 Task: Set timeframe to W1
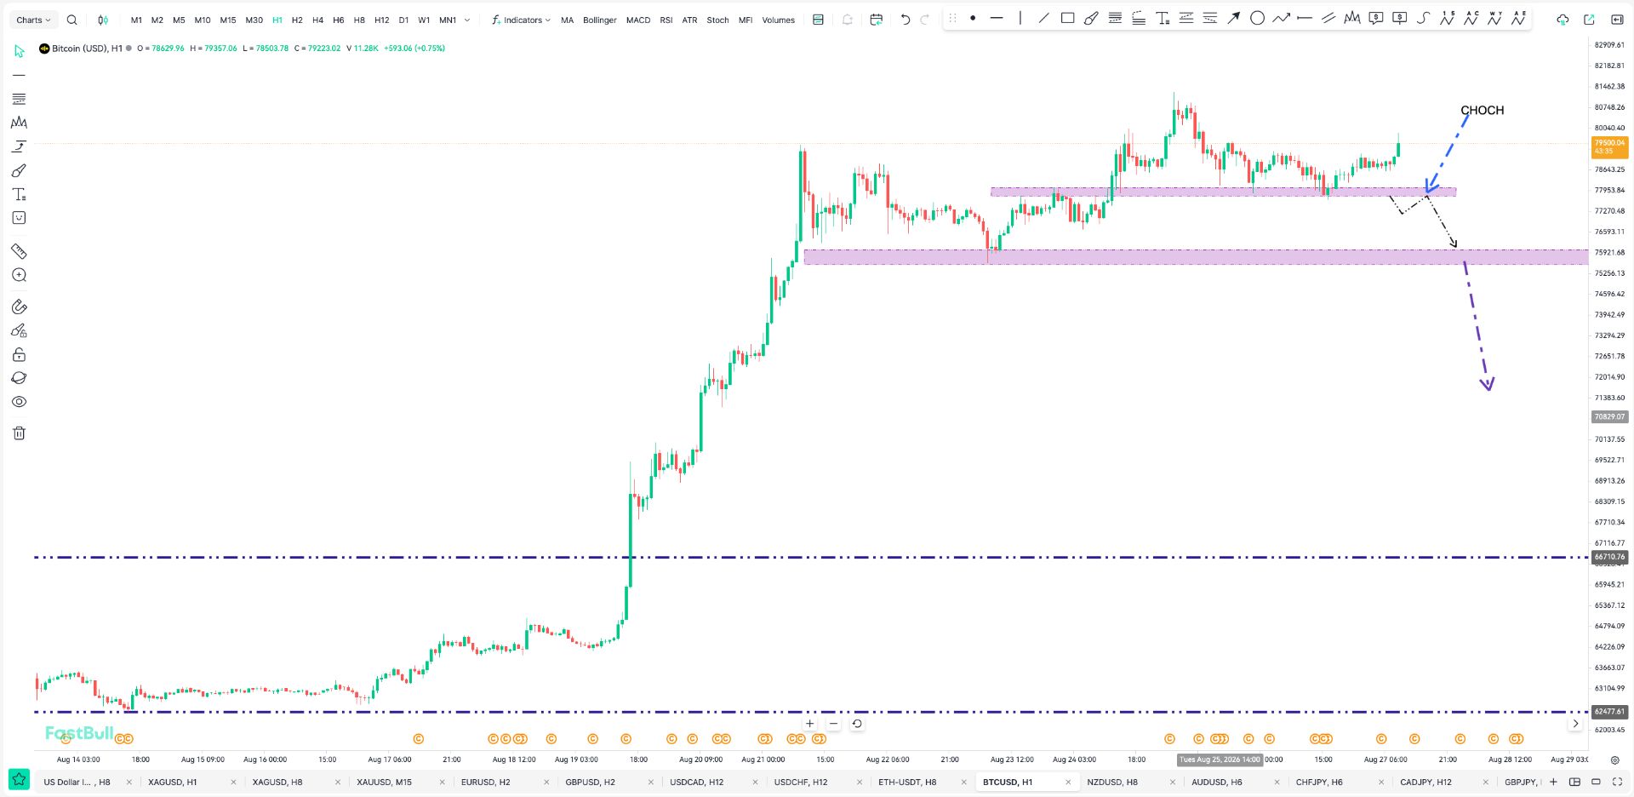(424, 20)
